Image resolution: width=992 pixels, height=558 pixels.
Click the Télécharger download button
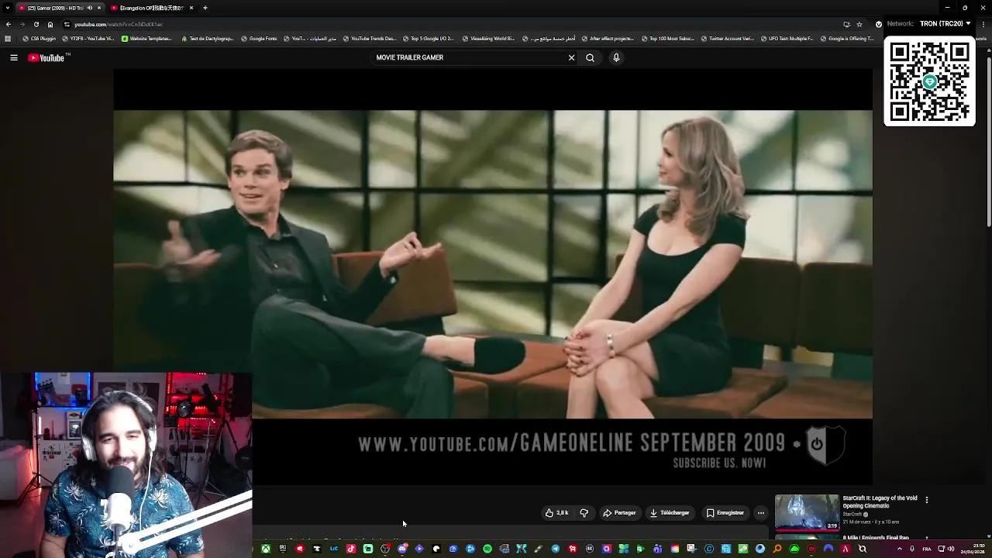click(670, 512)
